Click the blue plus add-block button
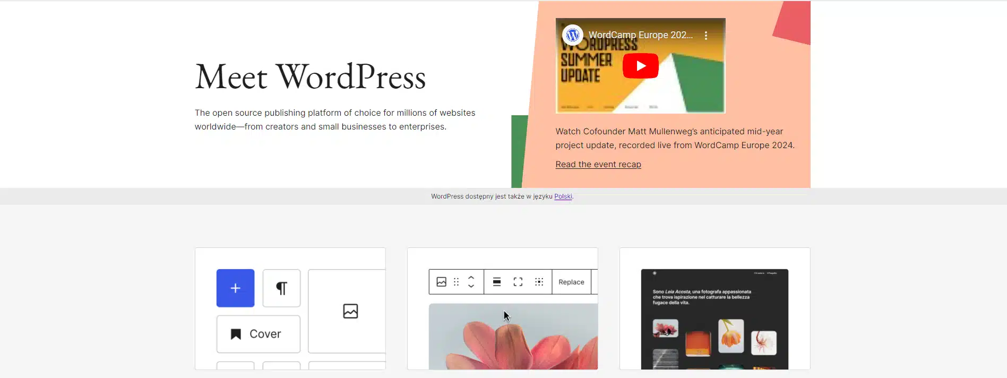 [x=235, y=288]
